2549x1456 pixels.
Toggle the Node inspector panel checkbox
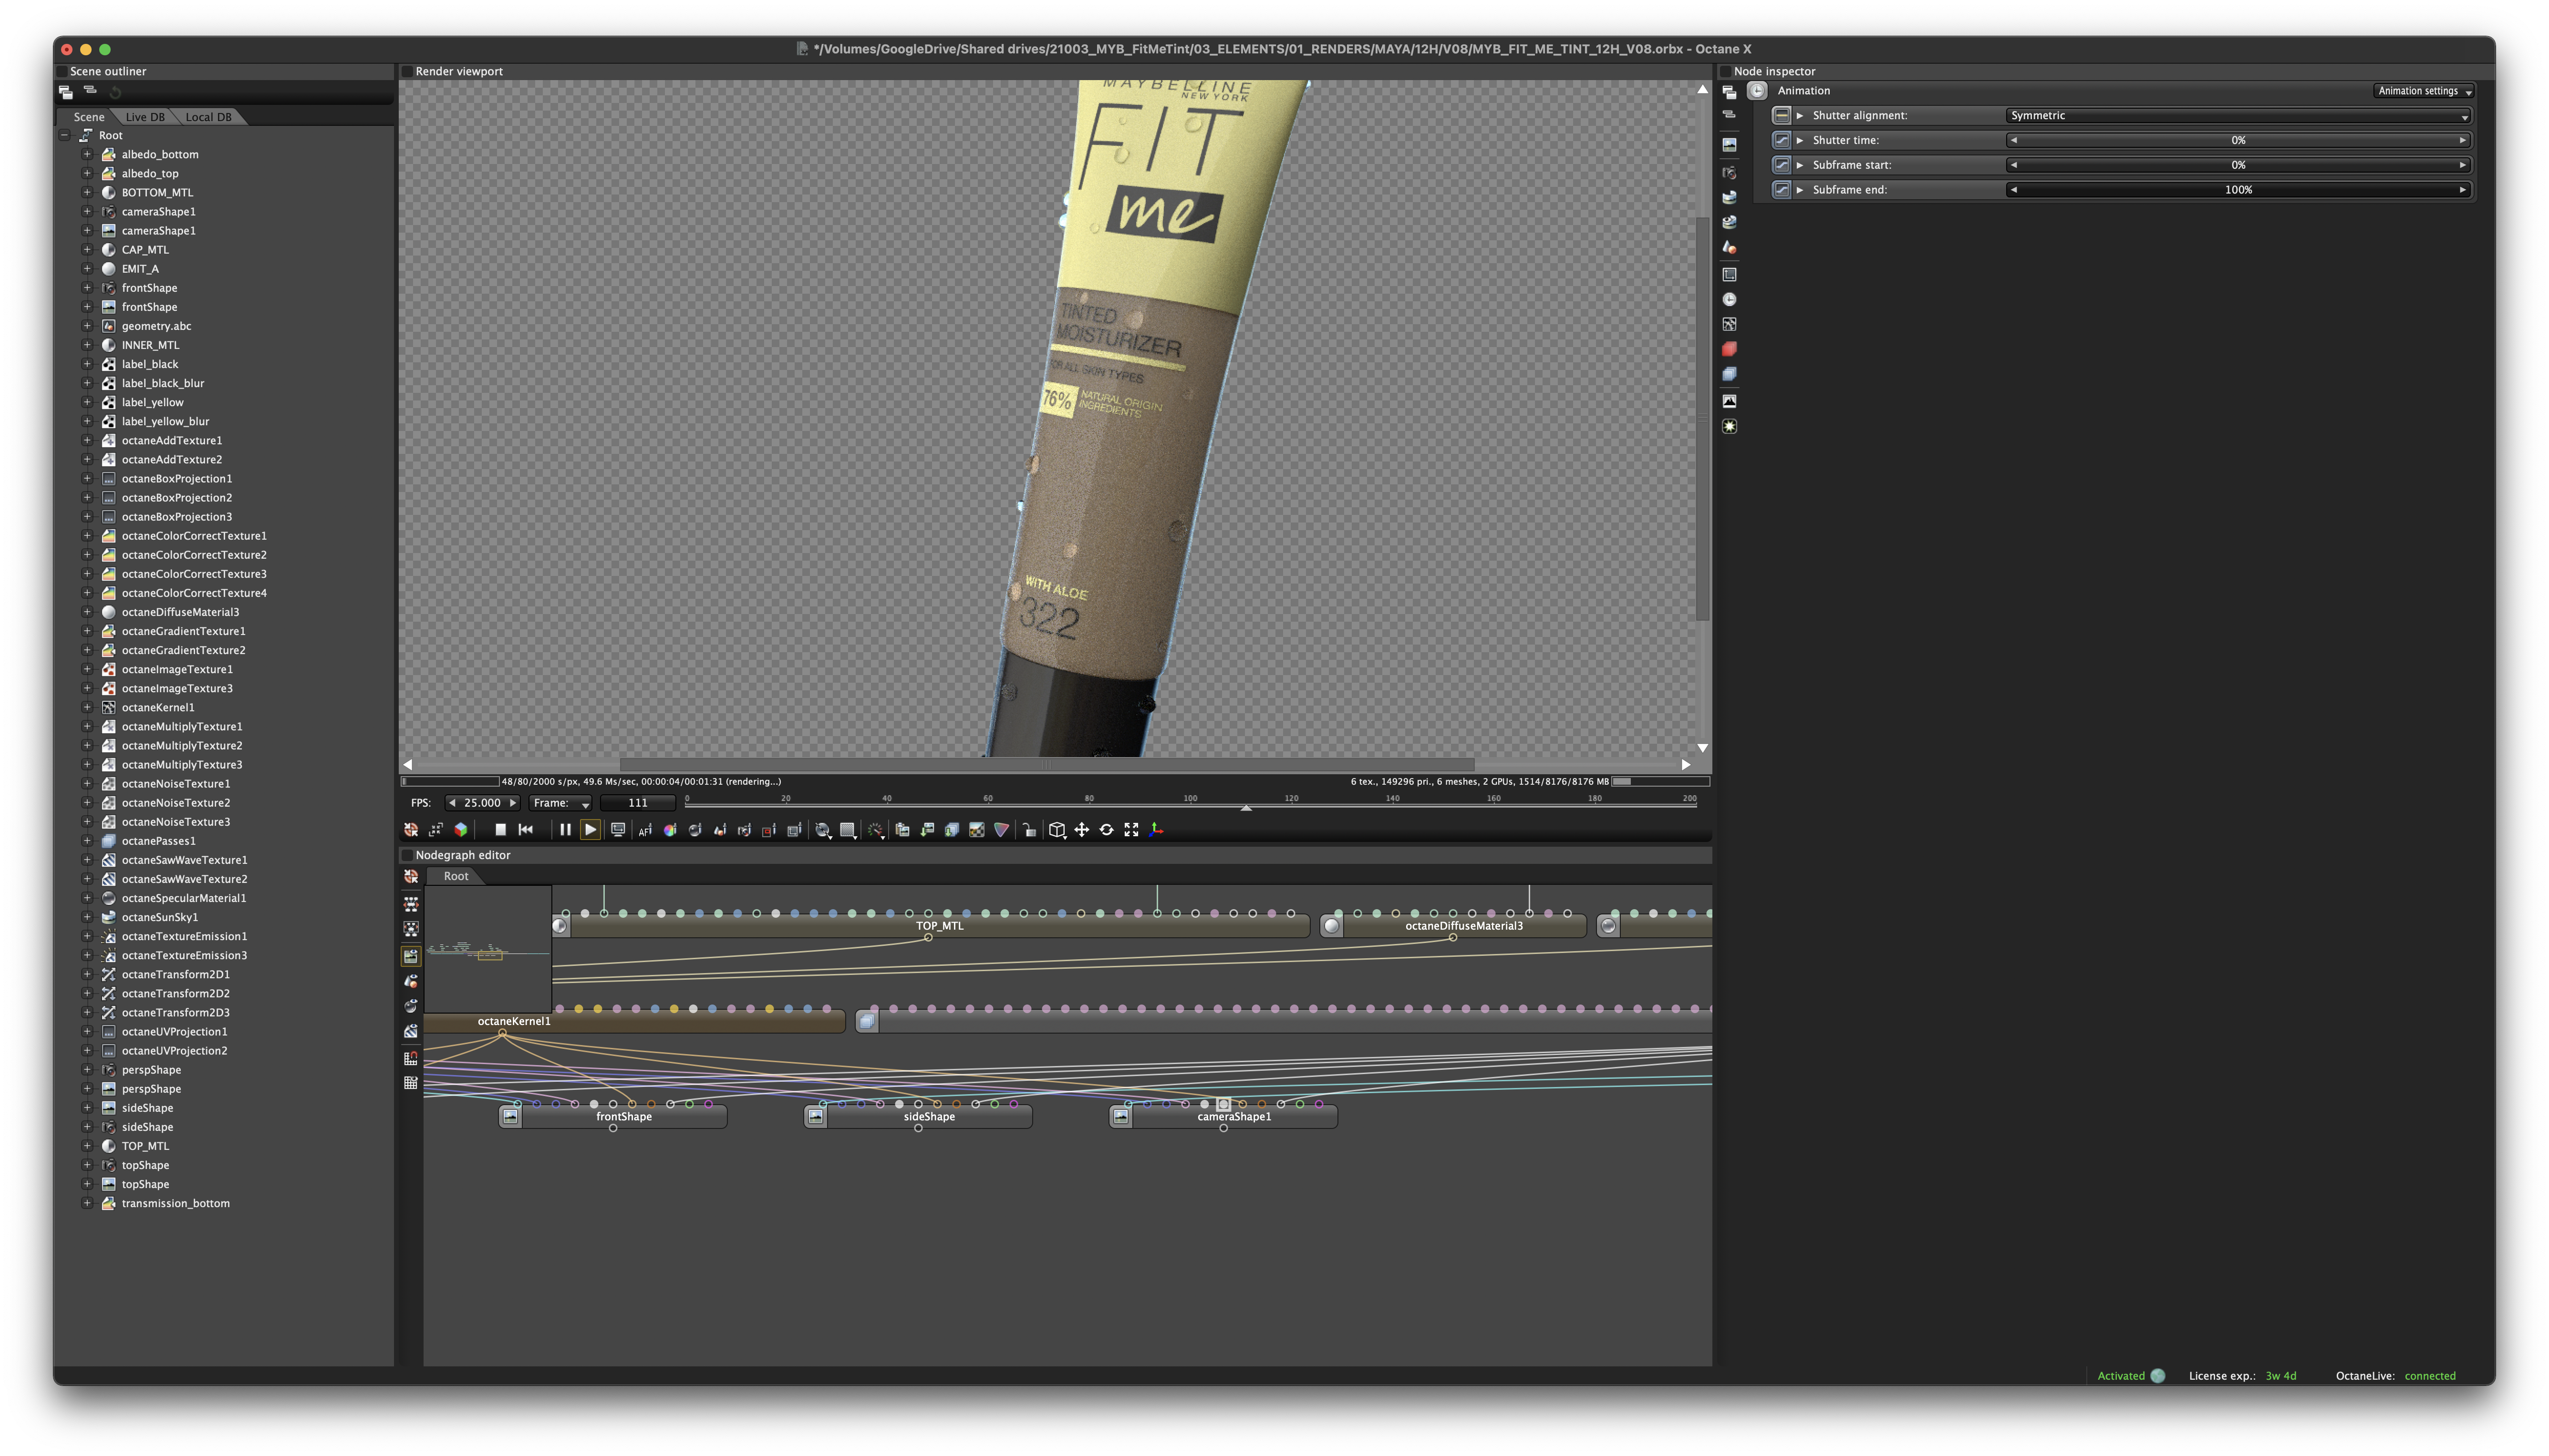1725,71
